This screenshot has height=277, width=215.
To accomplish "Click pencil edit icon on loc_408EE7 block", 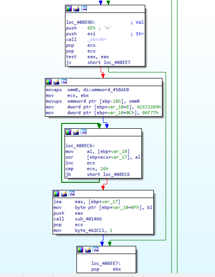I will (x=88, y=250).
